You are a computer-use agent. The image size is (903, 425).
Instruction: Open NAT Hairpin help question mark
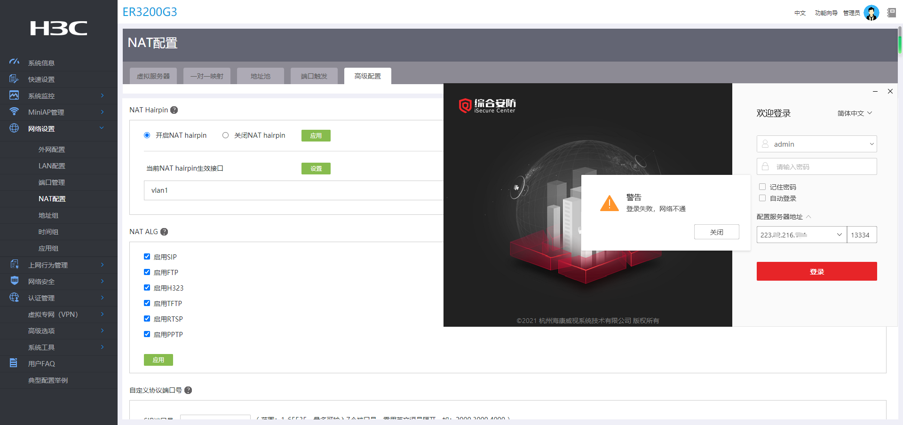tap(174, 110)
